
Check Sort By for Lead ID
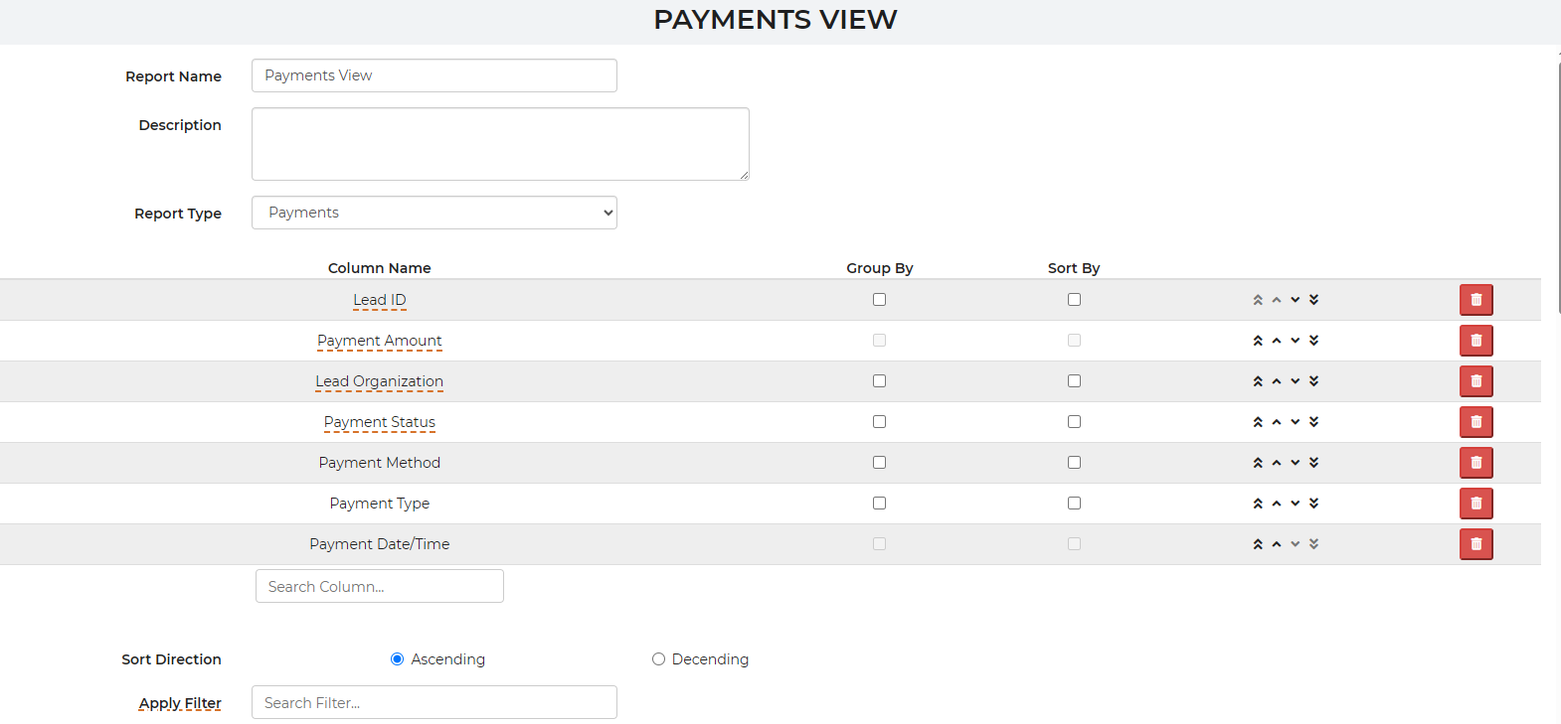(x=1074, y=300)
